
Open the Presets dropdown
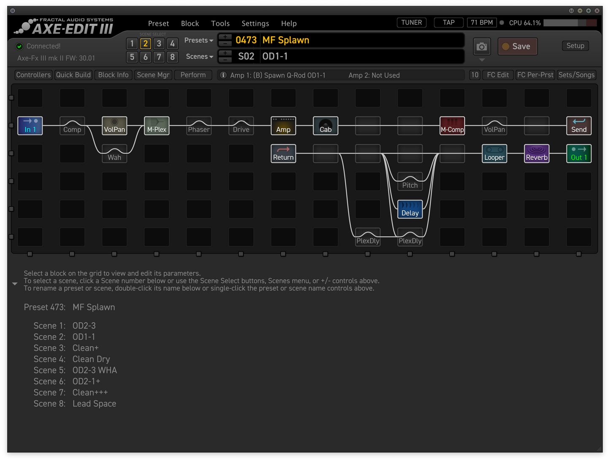198,40
